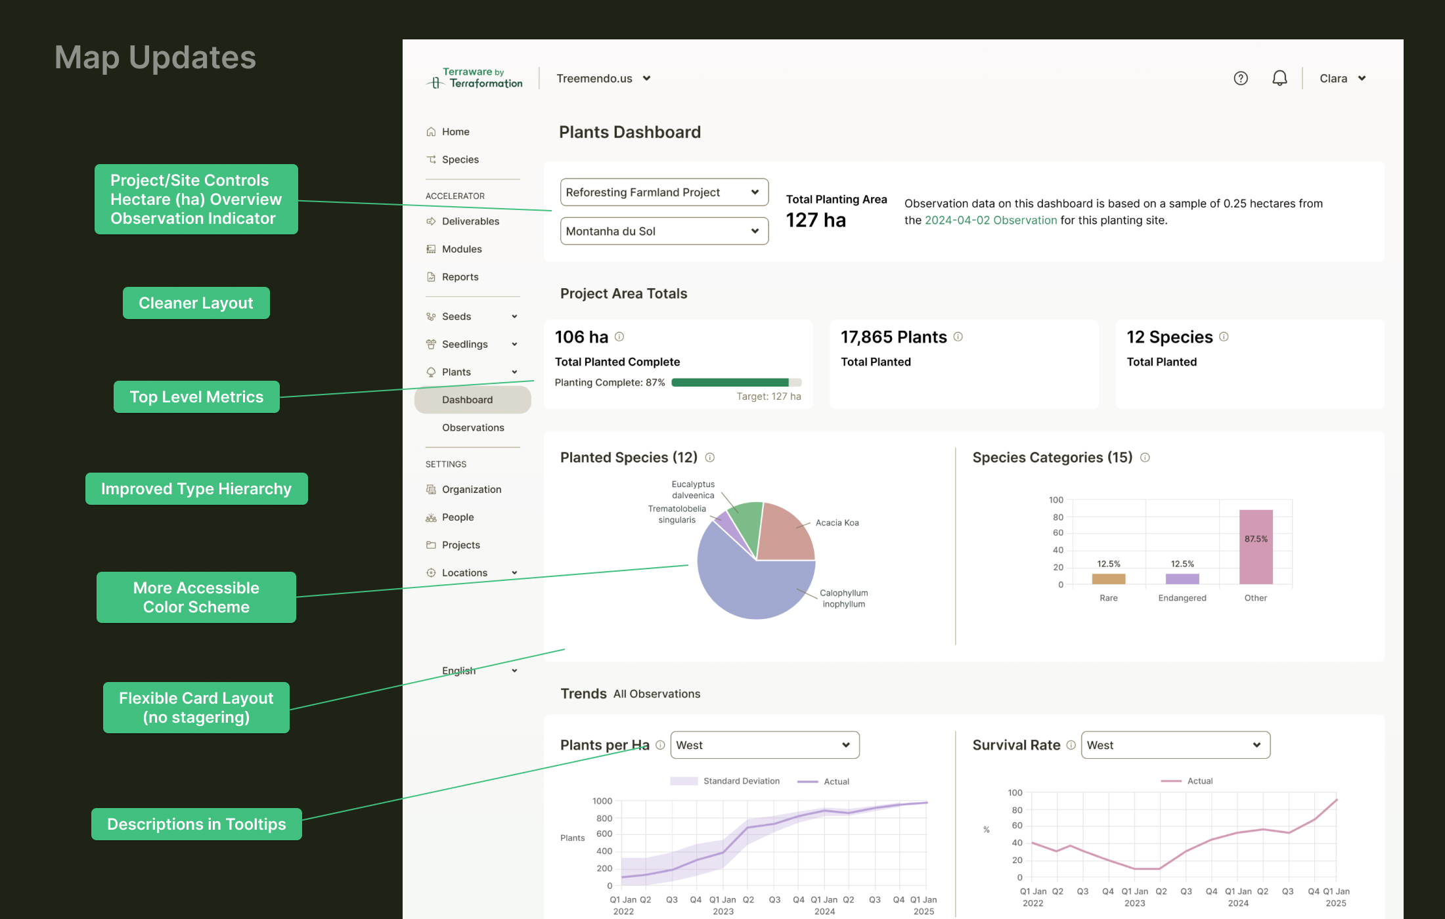Switch to the Observations view
The image size is (1445, 919).
[472, 427]
